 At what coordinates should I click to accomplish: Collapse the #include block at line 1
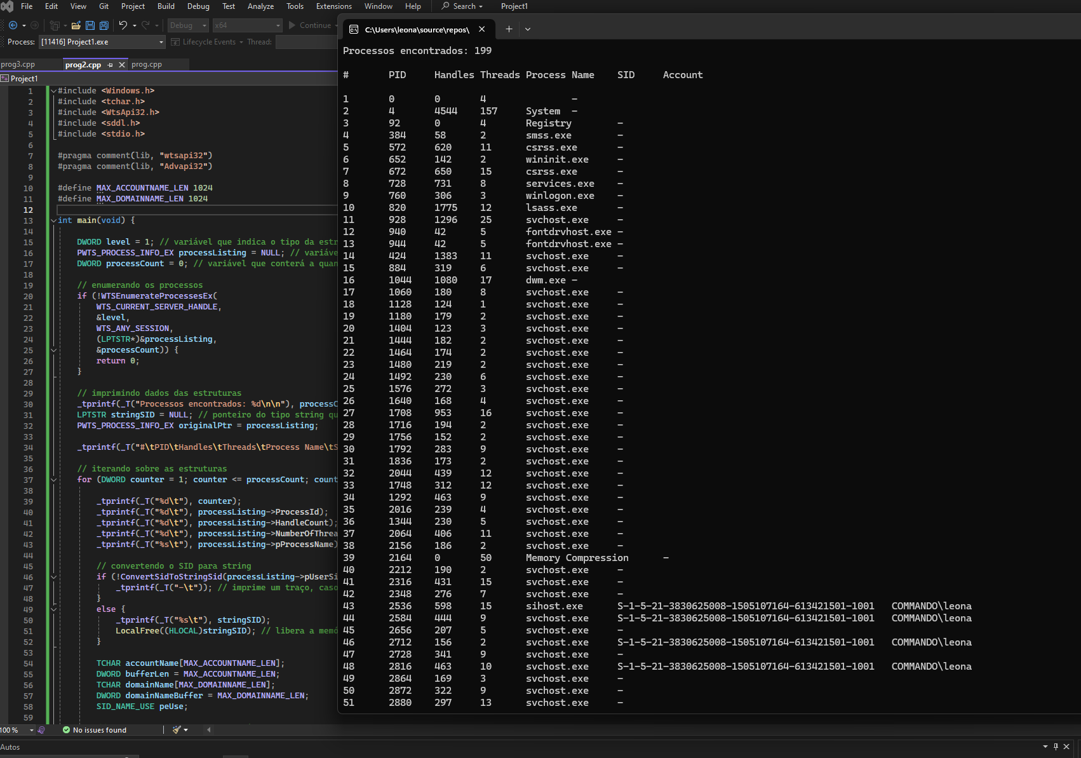click(53, 91)
